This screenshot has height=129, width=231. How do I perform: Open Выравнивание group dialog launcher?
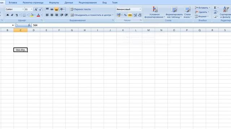pos(113,20)
